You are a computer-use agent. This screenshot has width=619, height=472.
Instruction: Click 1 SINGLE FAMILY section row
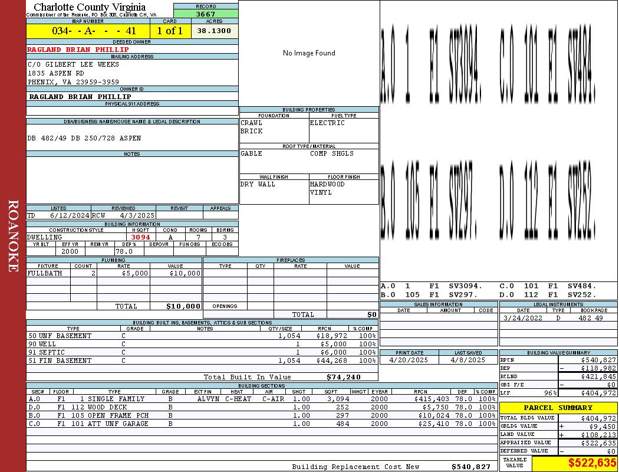(262, 399)
